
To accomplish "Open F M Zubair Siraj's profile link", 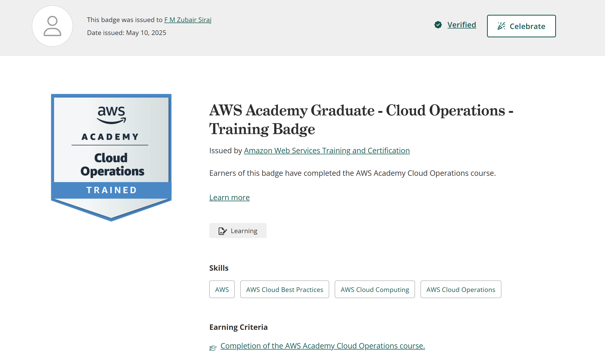I will pos(188,20).
